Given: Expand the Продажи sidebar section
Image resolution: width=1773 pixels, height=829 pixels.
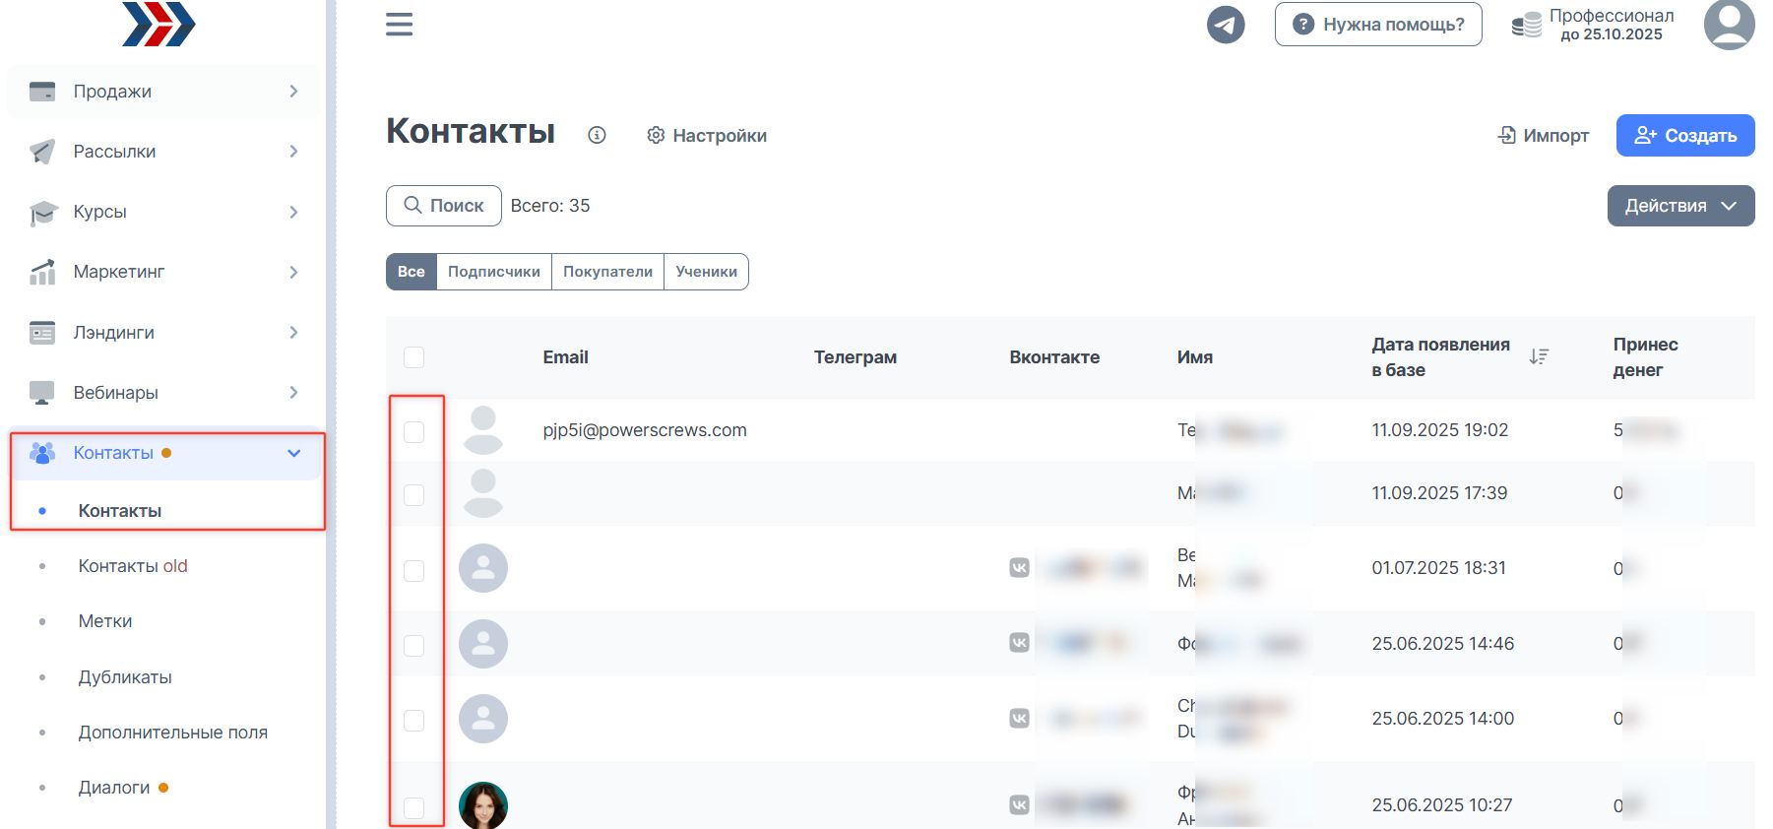Looking at the screenshot, I should (163, 92).
